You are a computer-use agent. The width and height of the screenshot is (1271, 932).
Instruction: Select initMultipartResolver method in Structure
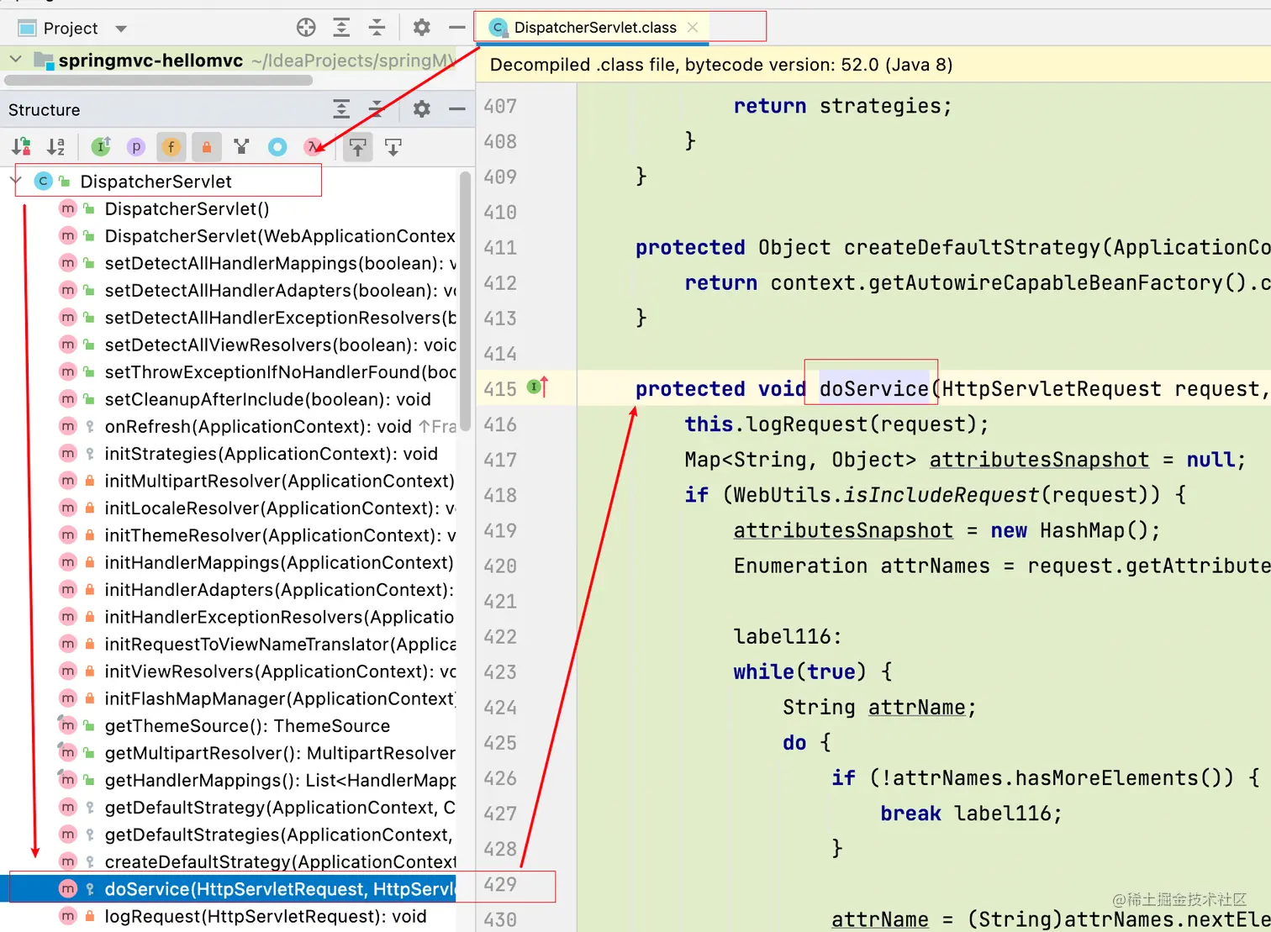tap(280, 481)
